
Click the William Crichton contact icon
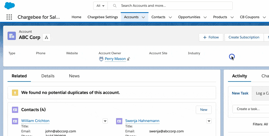(15, 121)
